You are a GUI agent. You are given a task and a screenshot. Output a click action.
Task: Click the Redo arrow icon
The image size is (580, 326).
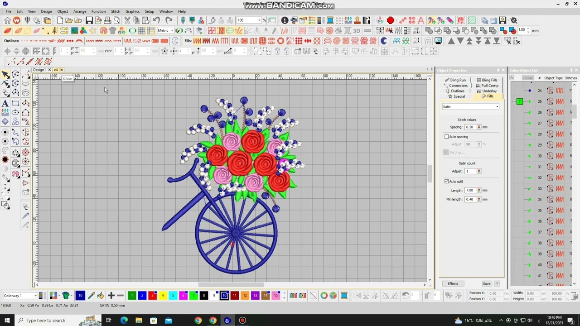(169, 20)
